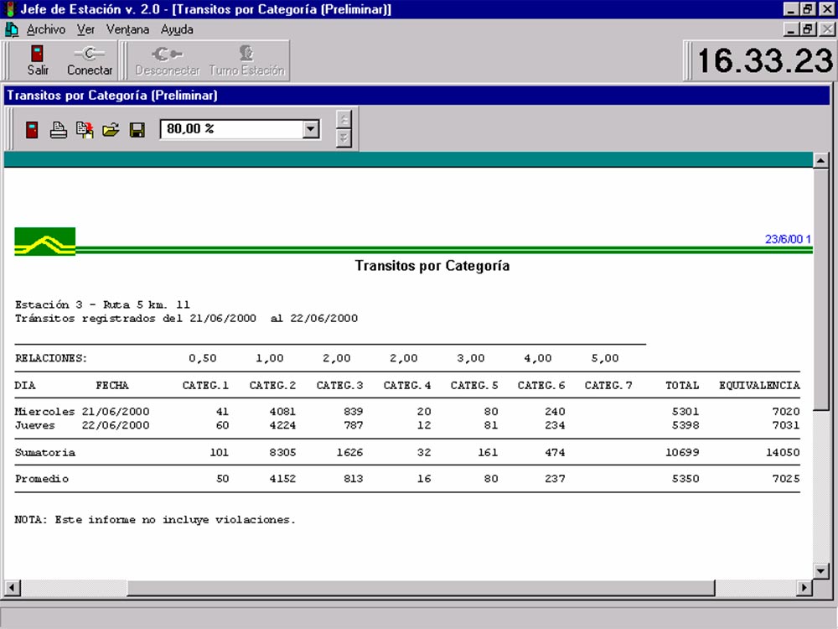Click the Estación 3 - Ruta 5 km. 11 line

[102, 305]
